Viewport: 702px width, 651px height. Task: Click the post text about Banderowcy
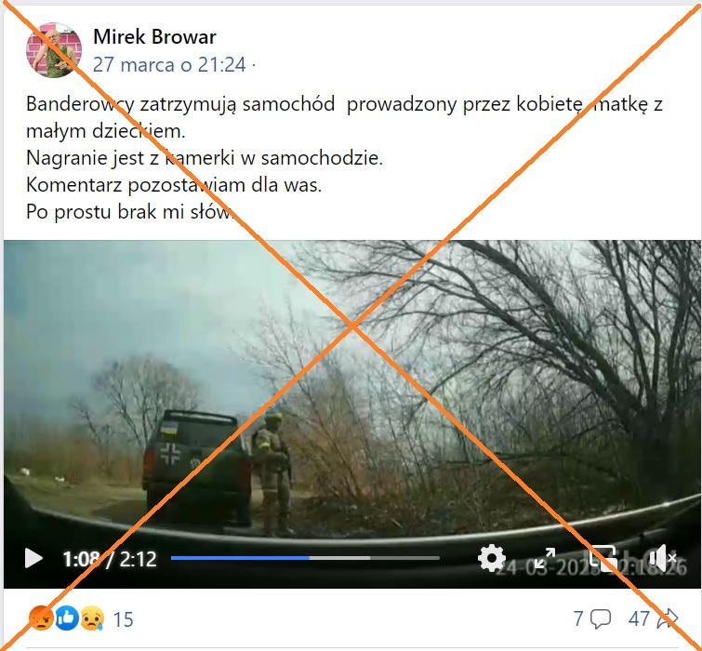[344, 157]
